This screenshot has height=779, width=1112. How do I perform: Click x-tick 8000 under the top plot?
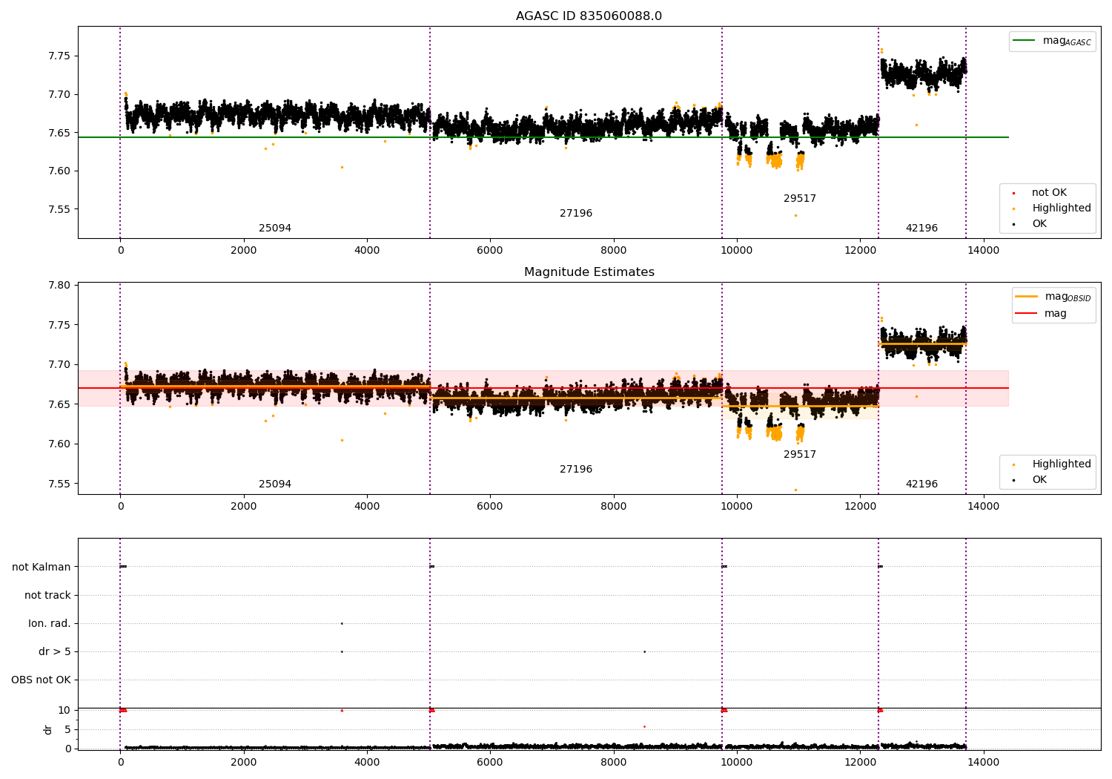coord(613,251)
